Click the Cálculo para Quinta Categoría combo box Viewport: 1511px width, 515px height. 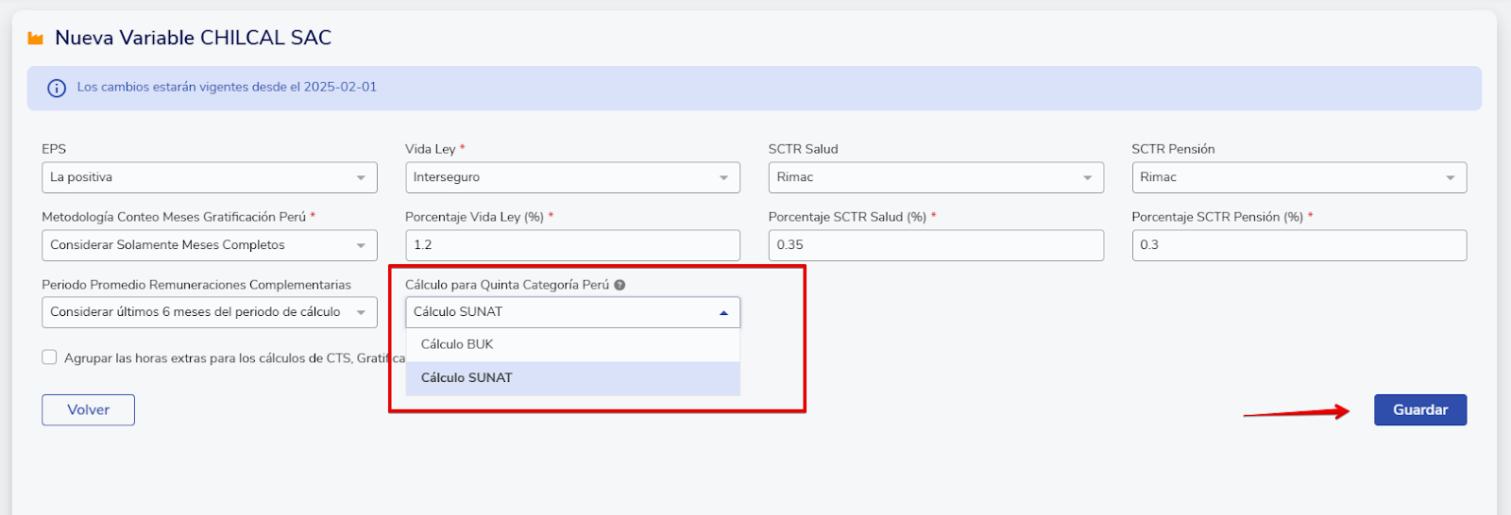point(572,312)
